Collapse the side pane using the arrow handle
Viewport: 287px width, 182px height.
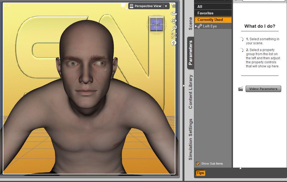(x=184, y=86)
